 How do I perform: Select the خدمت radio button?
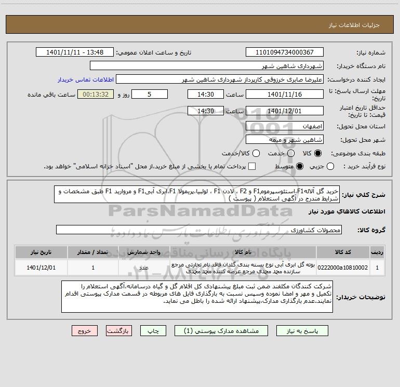[x=291, y=153]
